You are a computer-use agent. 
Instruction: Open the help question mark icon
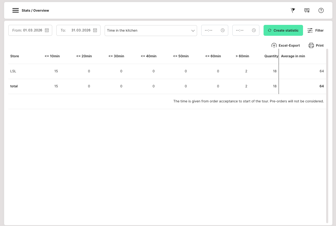(321, 10)
